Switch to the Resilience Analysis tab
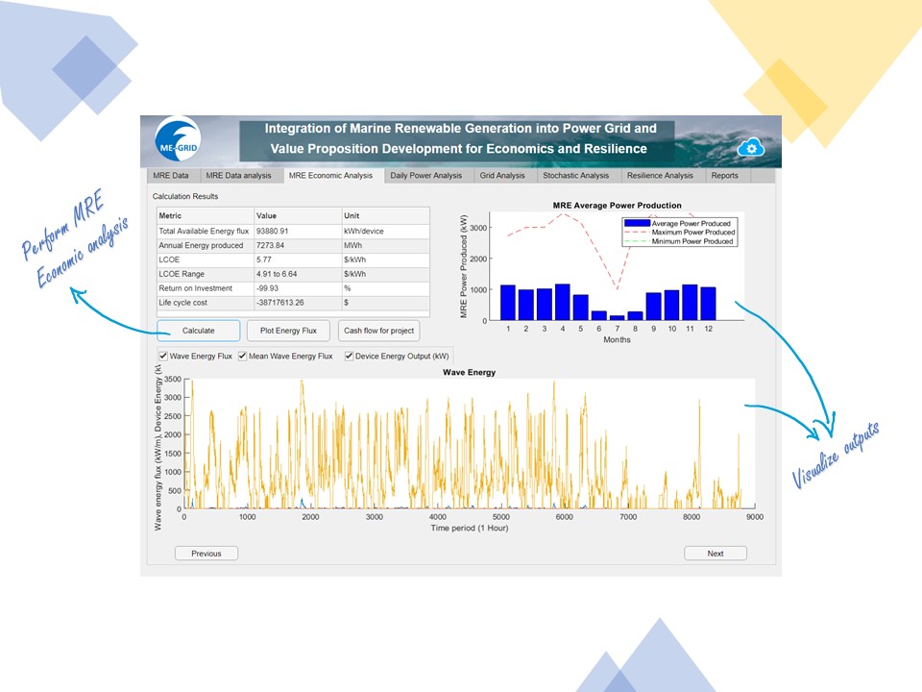Image resolution: width=922 pixels, height=692 pixels. coord(660,176)
